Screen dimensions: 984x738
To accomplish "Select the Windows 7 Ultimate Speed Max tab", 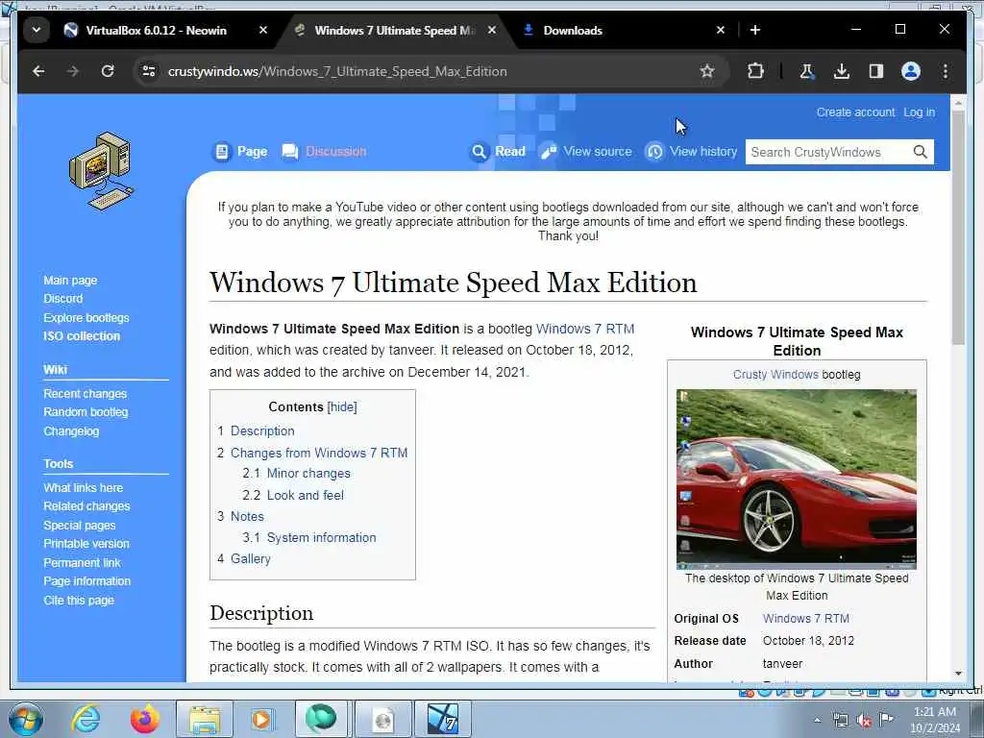I will [394, 30].
